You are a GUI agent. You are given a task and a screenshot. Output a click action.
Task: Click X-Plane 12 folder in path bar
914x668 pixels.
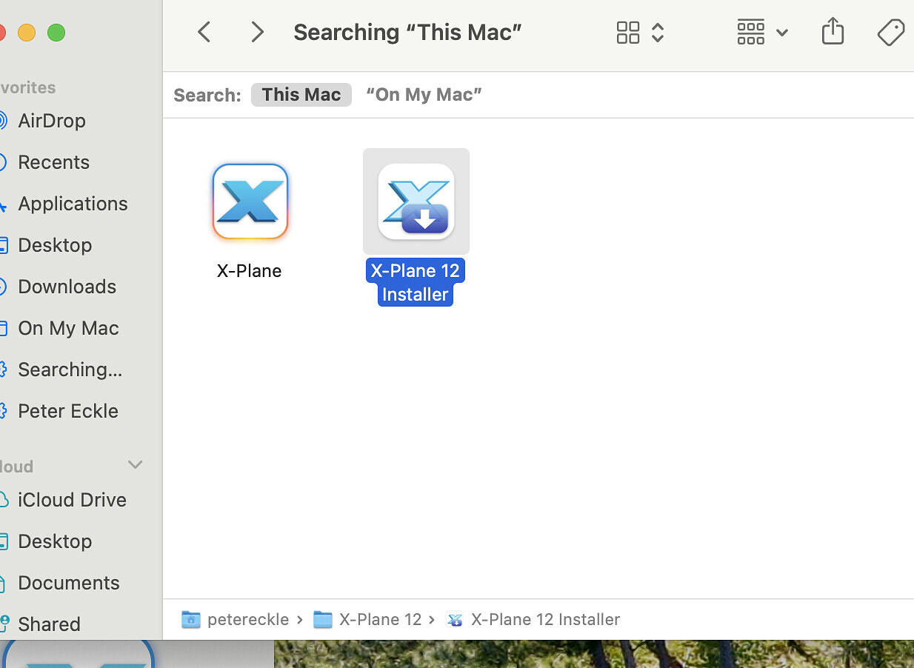(x=379, y=620)
